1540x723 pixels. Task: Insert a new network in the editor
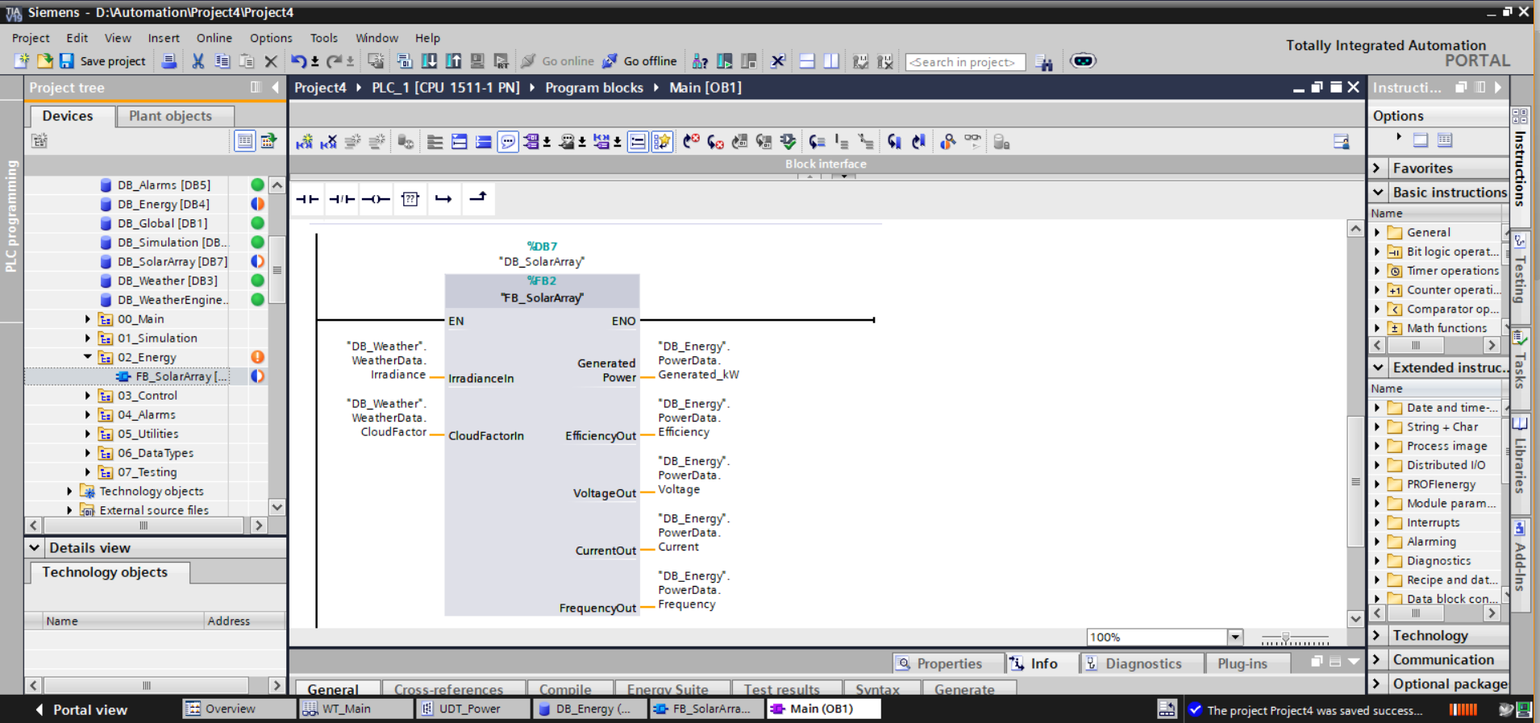(304, 142)
